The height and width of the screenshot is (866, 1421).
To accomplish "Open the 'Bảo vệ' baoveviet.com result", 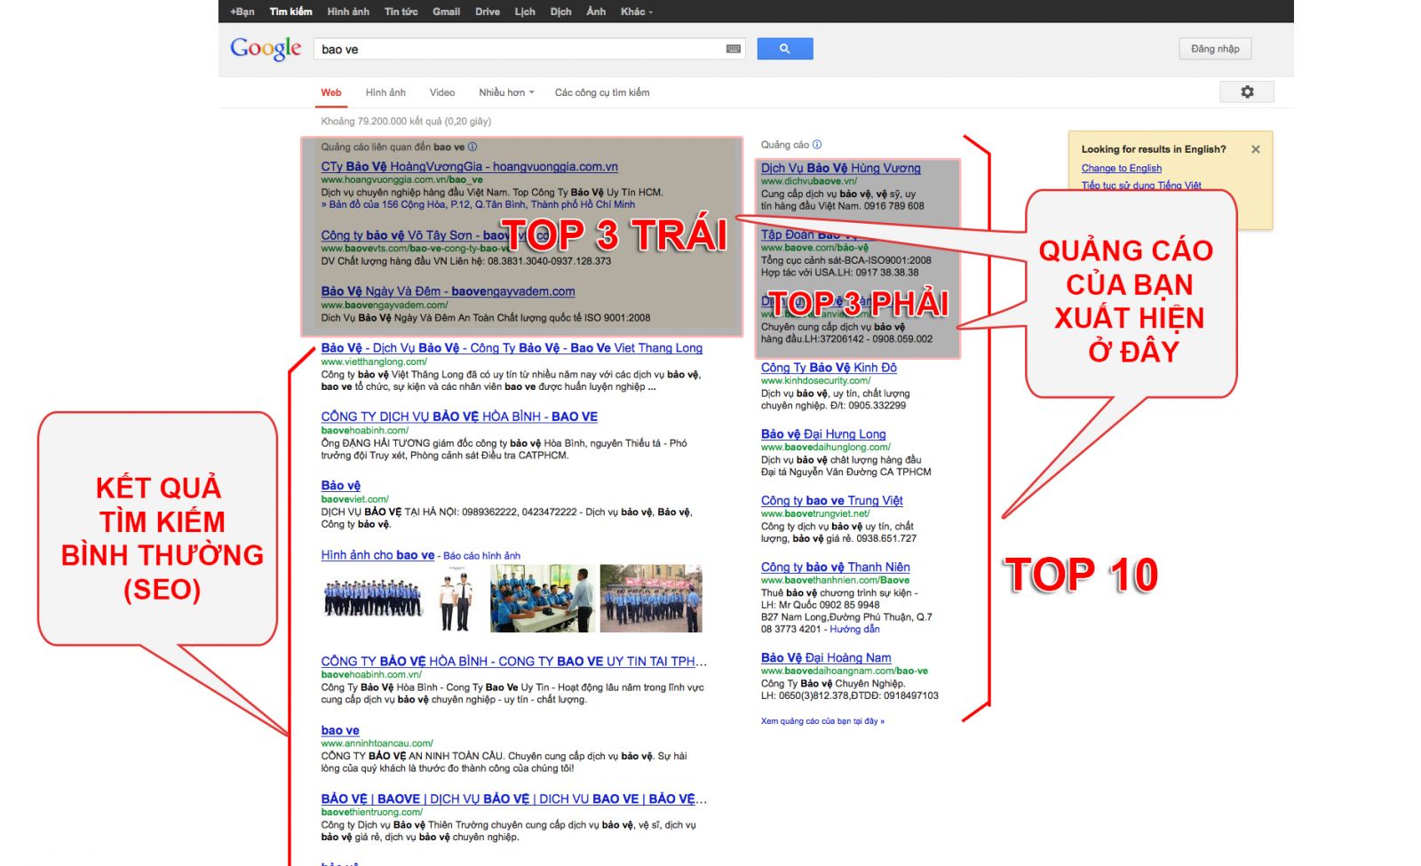I will coord(340,486).
